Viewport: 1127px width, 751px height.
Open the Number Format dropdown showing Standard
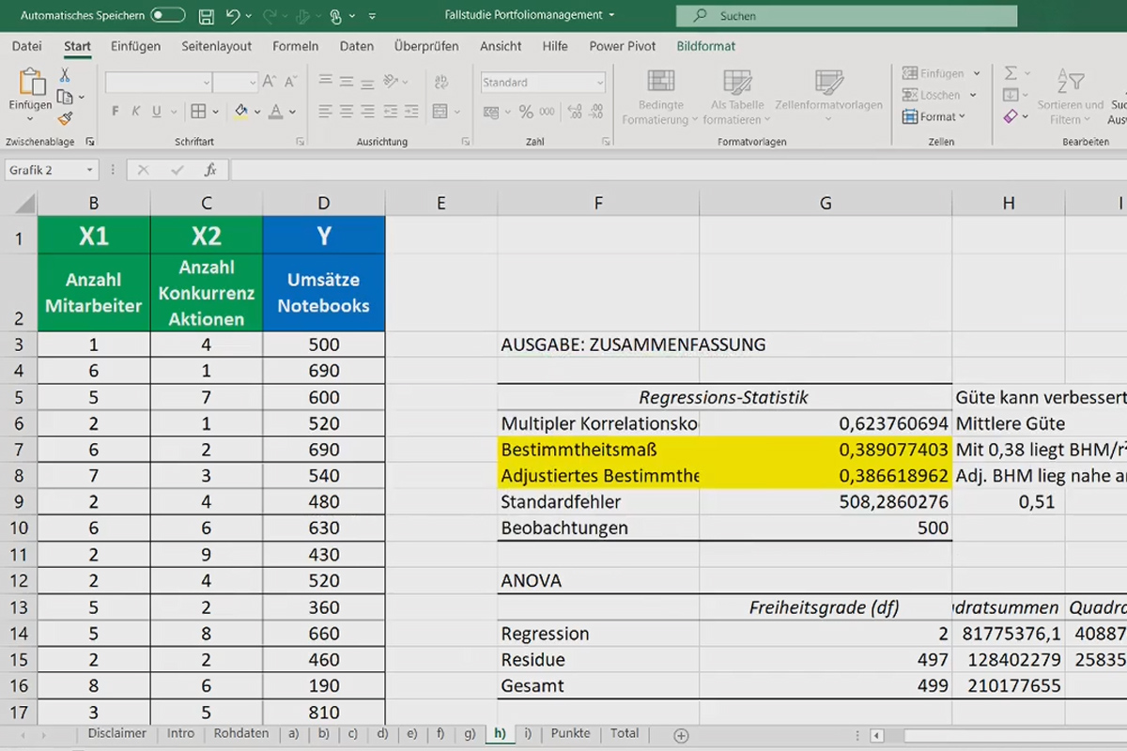[543, 82]
